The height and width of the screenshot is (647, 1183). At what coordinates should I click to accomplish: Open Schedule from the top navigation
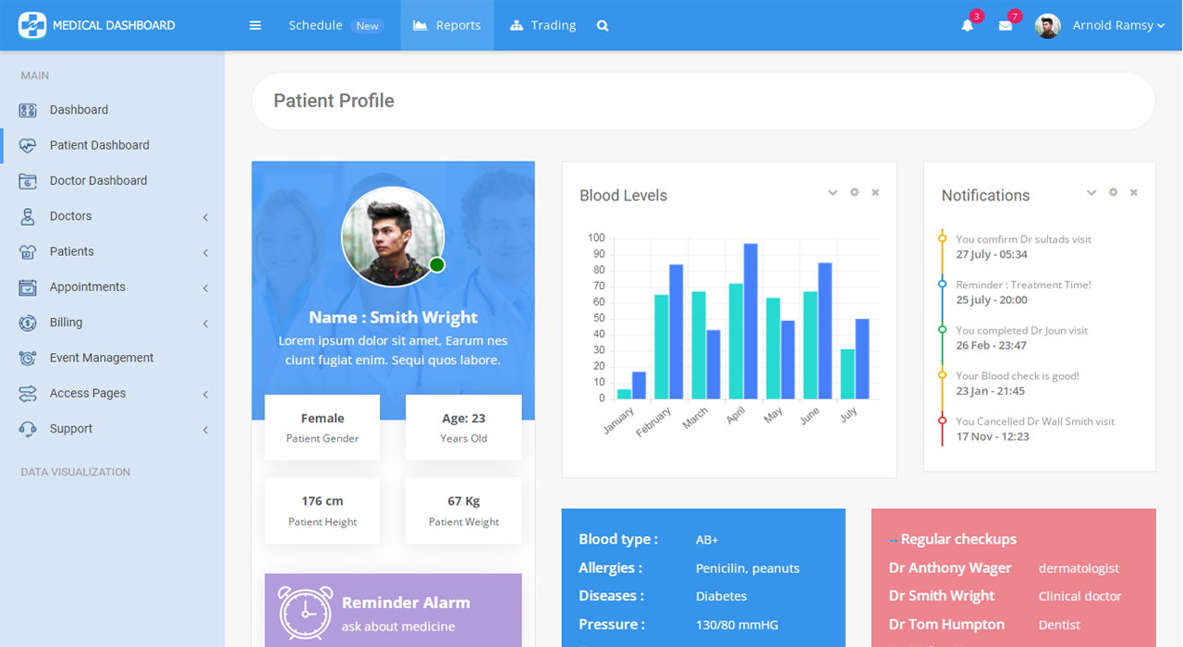[x=315, y=25]
